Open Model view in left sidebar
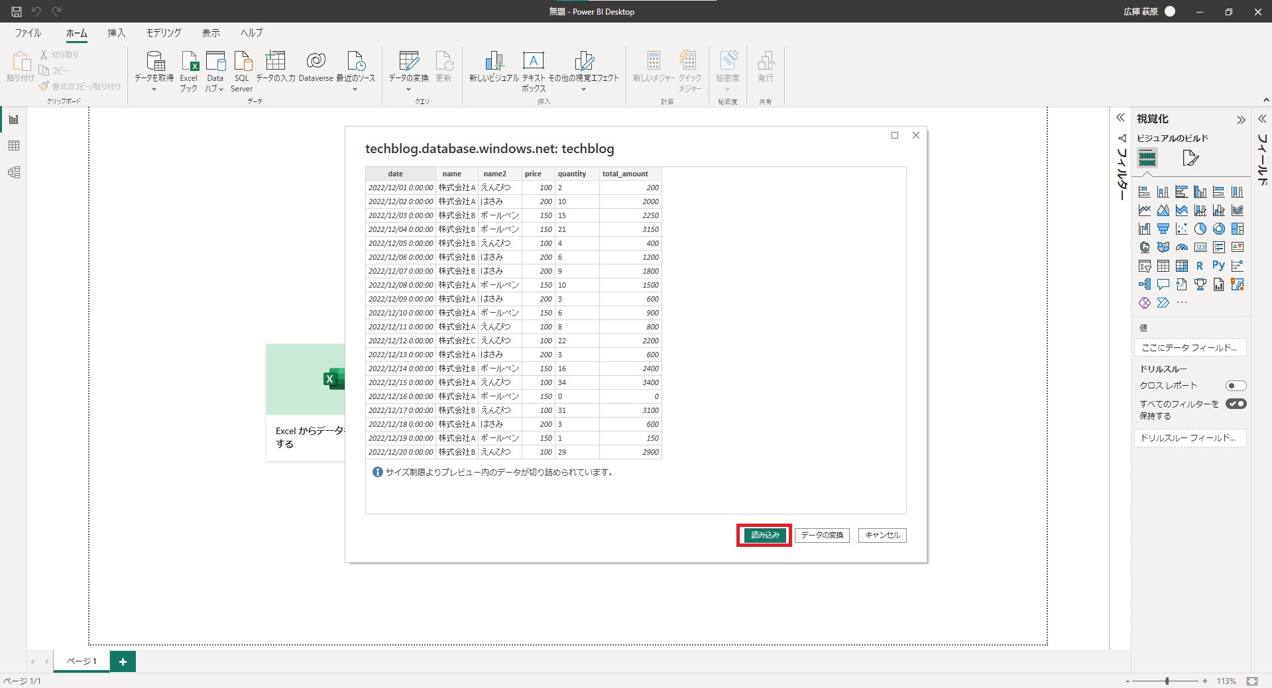Image resolution: width=1272 pixels, height=688 pixels. (x=14, y=172)
